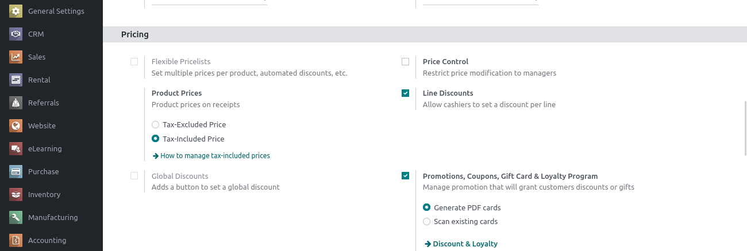Open the Rental module icon
Viewport: 747px width, 251px height.
tap(16, 80)
